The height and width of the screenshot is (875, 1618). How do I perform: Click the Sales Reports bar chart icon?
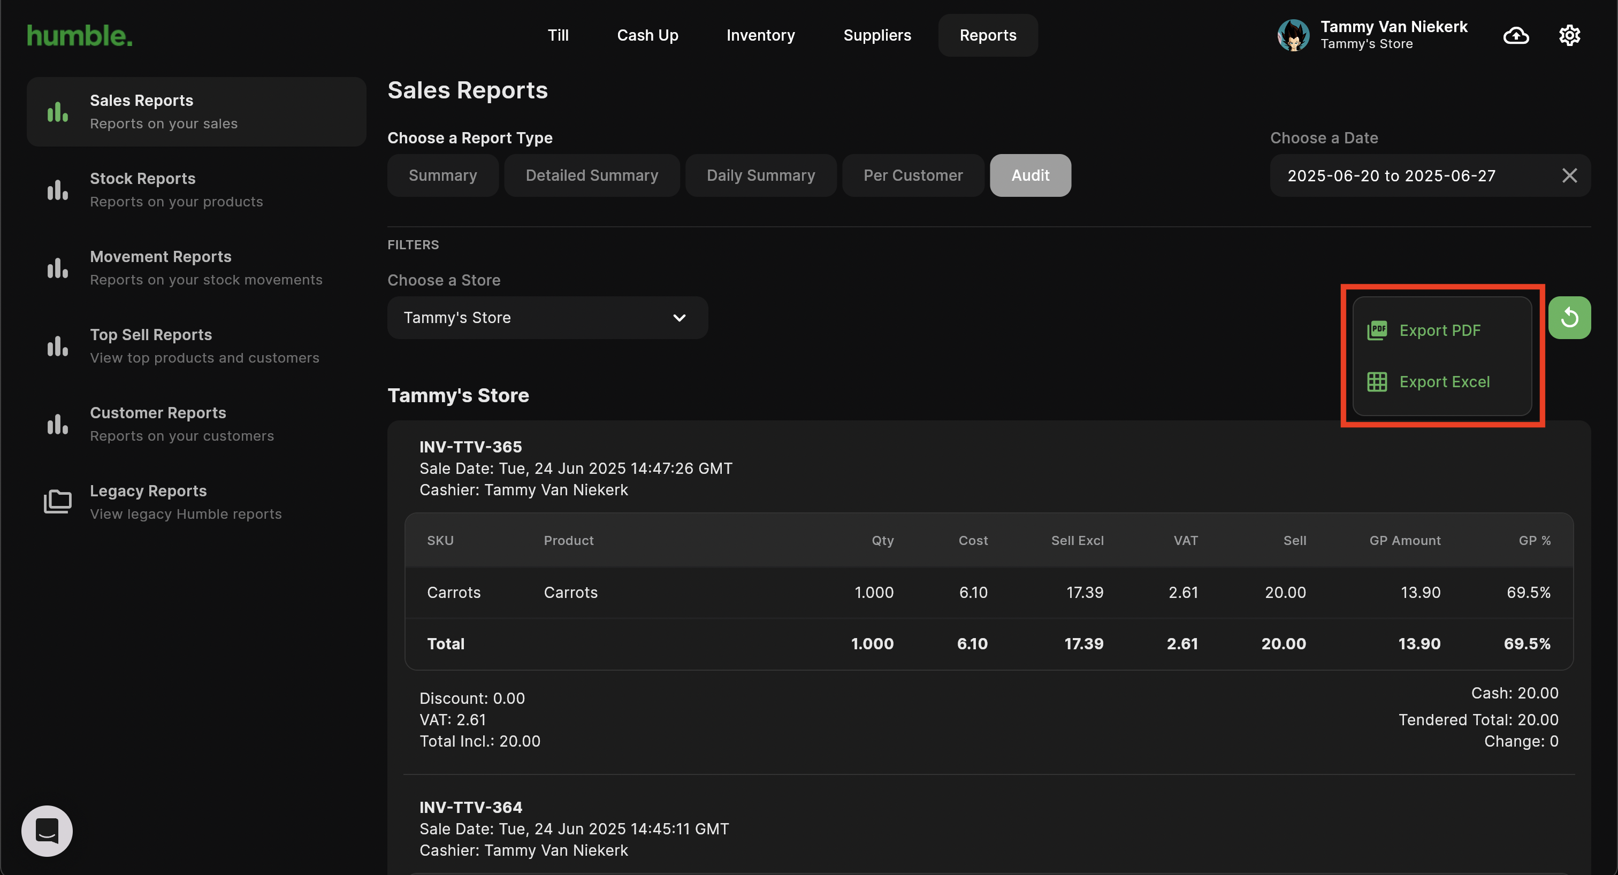(57, 112)
